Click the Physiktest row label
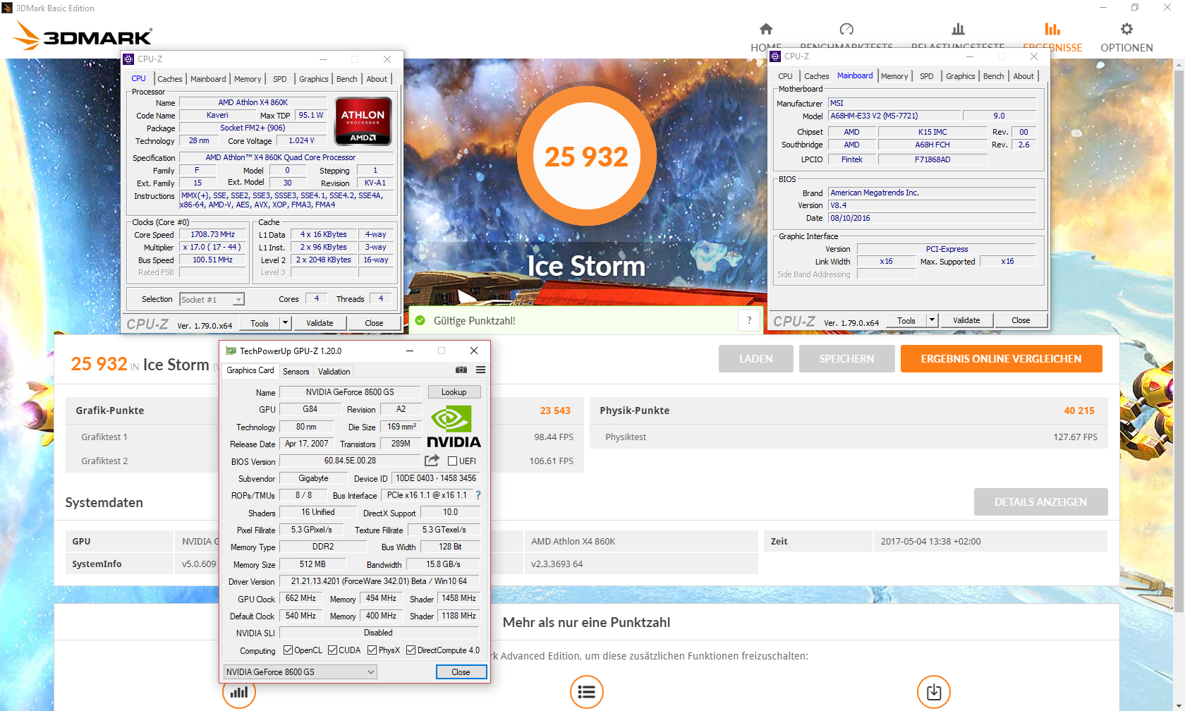Image resolution: width=1185 pixels, height=711 pixels. click(x=626, y=437)
